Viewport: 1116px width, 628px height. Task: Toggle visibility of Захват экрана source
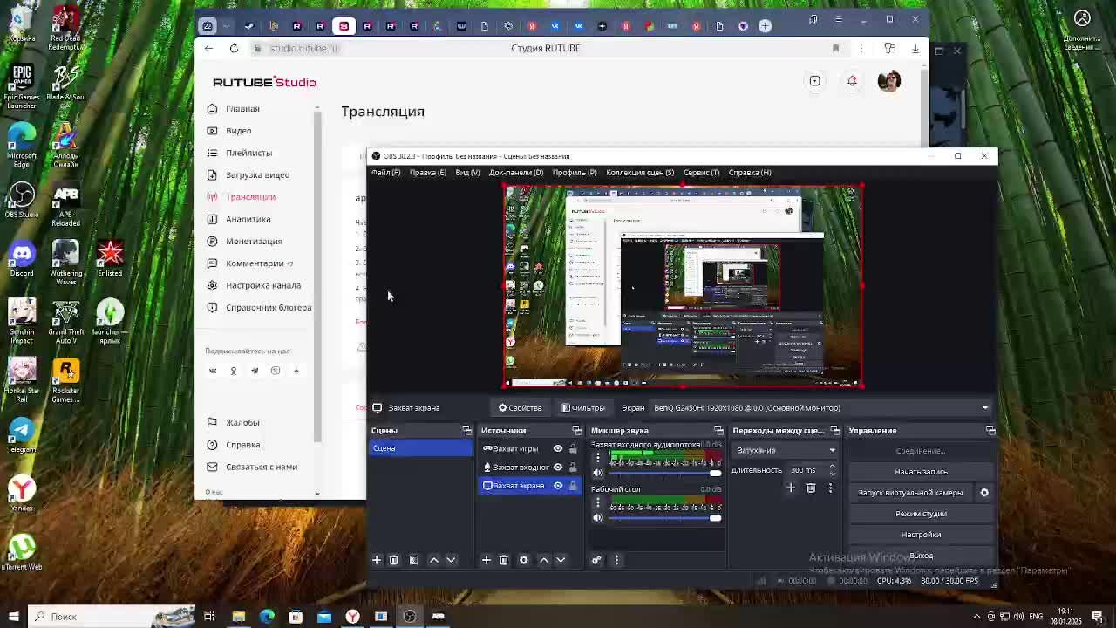pyautogui.click(x=558, y=486)
